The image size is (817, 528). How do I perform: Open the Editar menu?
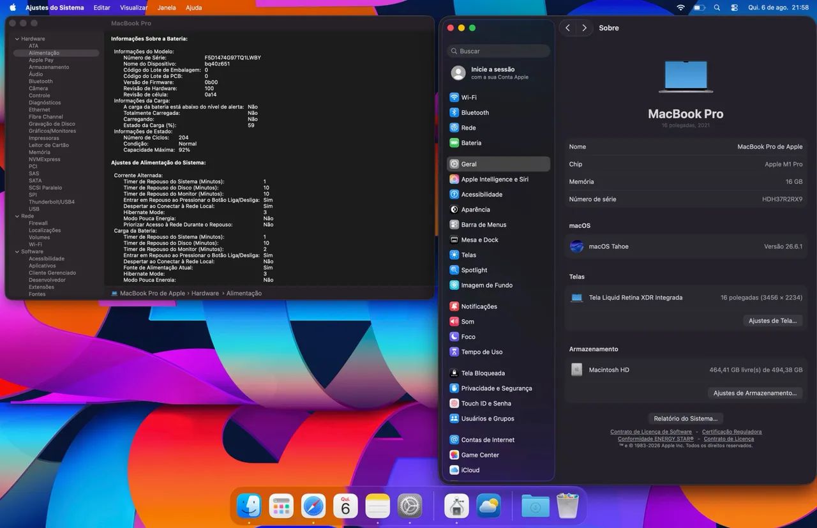(101, 8)
